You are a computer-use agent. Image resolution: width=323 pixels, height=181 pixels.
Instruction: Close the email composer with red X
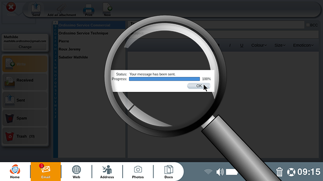[x=11, y=7]
